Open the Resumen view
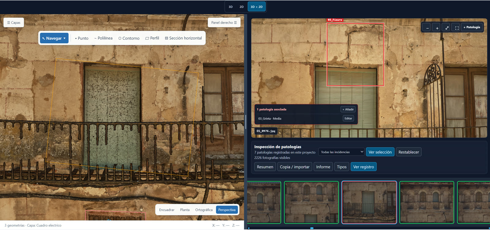490x230 pixels. [265, 167]
